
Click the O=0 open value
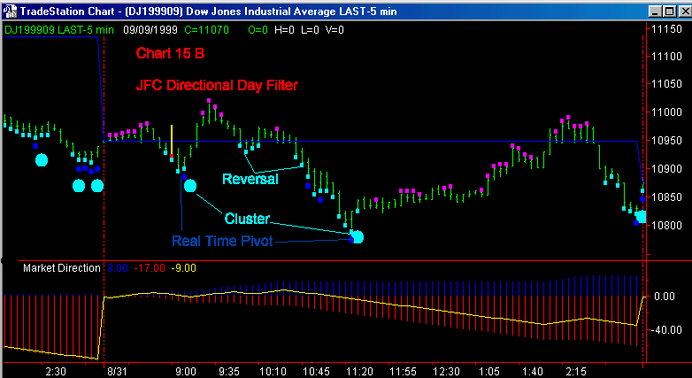coord(258,30)
